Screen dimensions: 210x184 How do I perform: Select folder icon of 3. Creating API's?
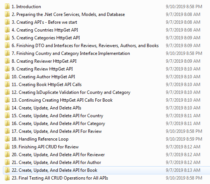coord(7,22)
